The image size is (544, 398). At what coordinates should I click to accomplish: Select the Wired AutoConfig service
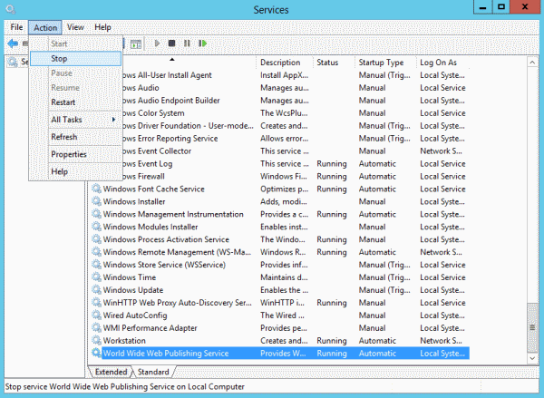(x=135, y=315)
